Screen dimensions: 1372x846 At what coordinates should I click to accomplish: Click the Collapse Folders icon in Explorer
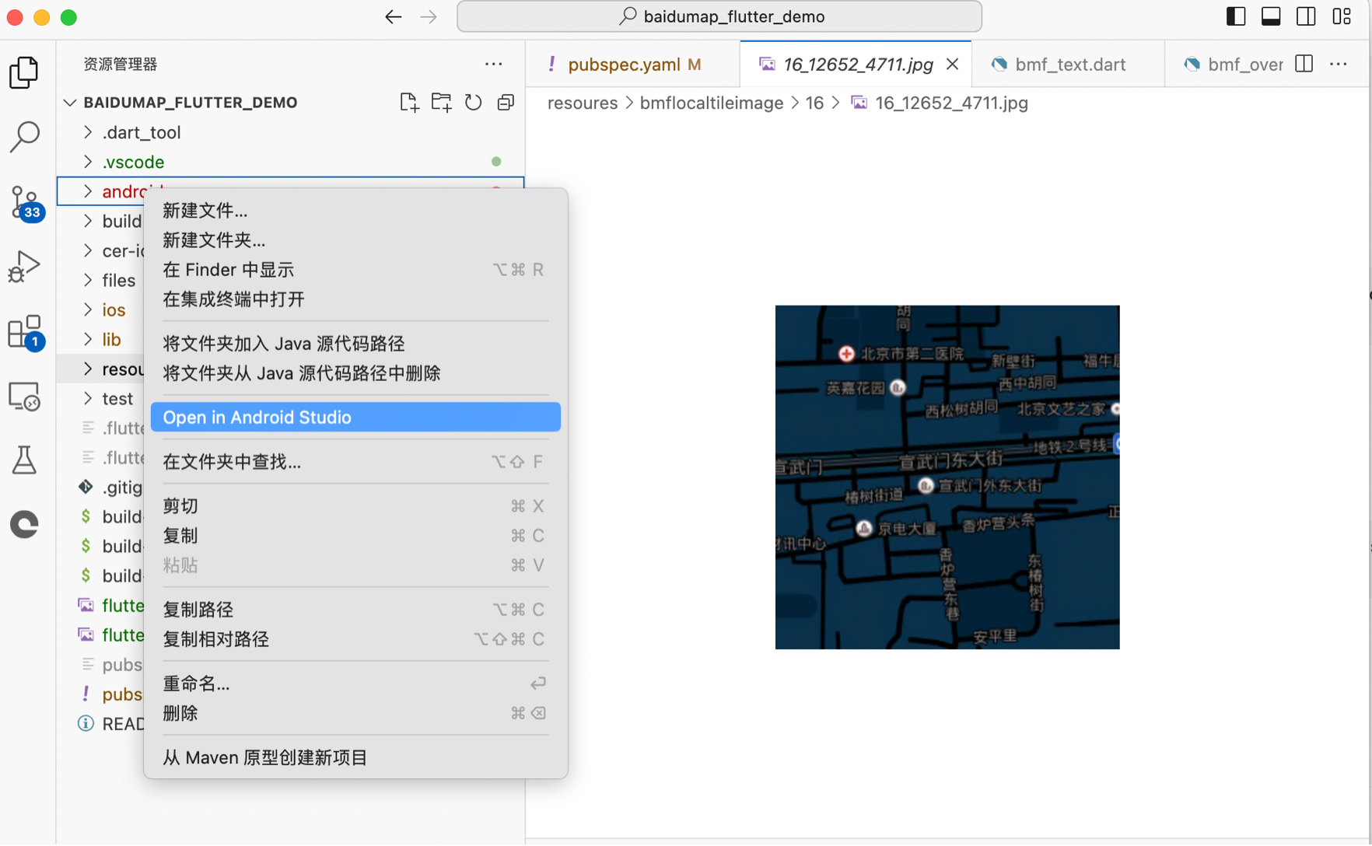coord(506,102)
